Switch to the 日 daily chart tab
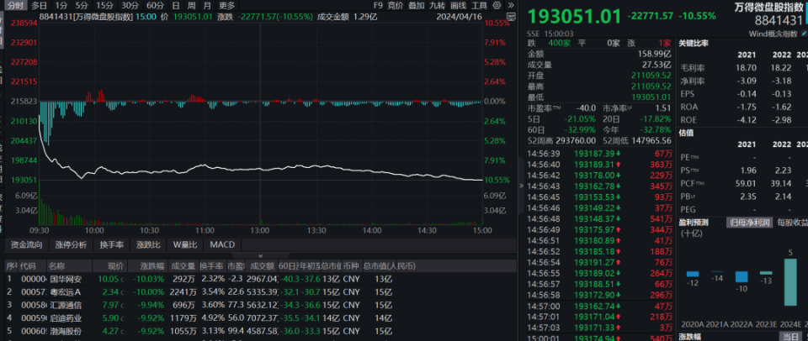 (x=176, y=6)
